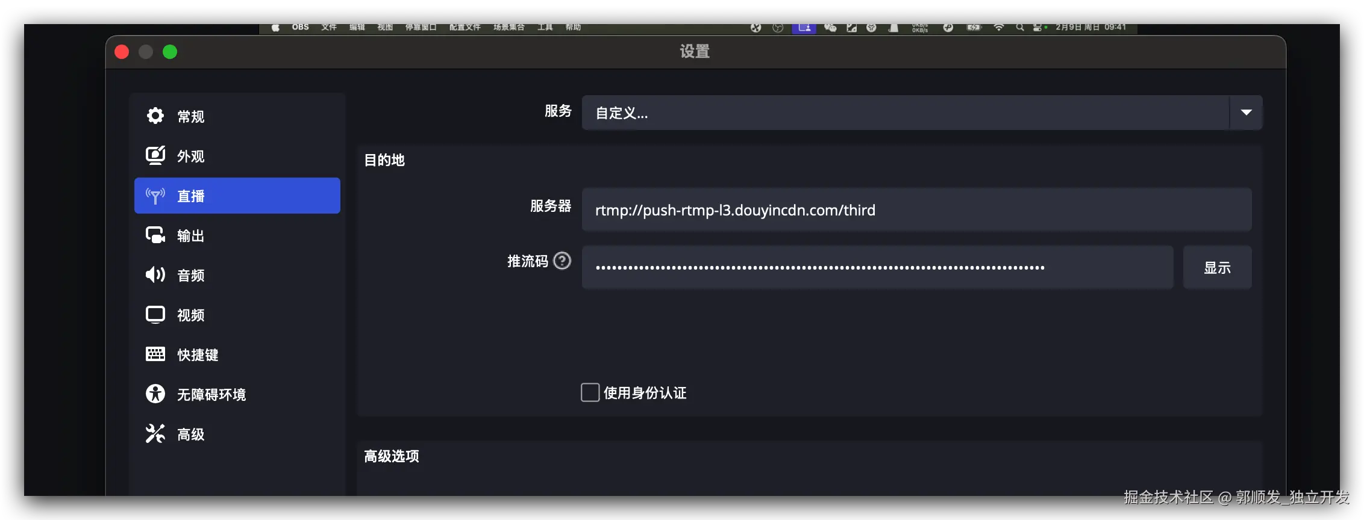
Task: Close the 设置 window with red button
Action: 122,52
